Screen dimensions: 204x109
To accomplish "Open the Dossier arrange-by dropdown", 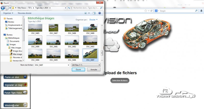I will click(x=93, y=19).
